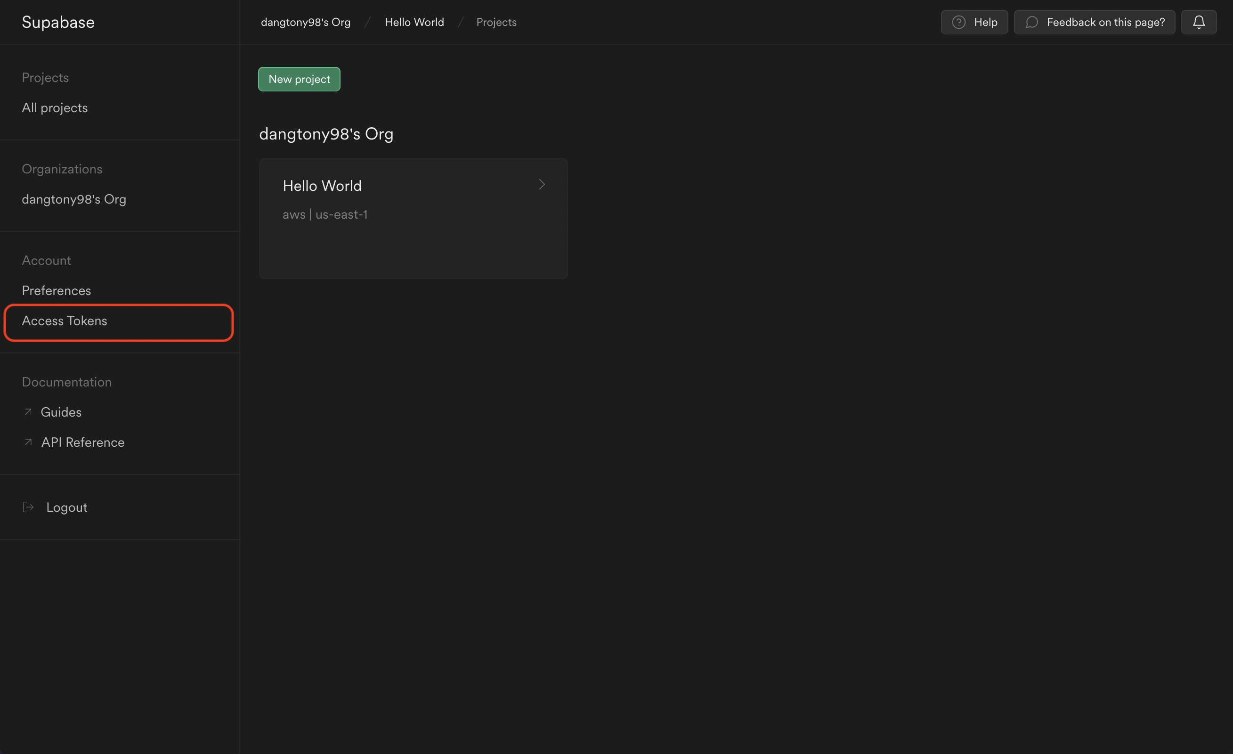The height and width of the screenshot is (754, 1233).
Task: Open Preferences under Account
Action: [x=56, y=290]
